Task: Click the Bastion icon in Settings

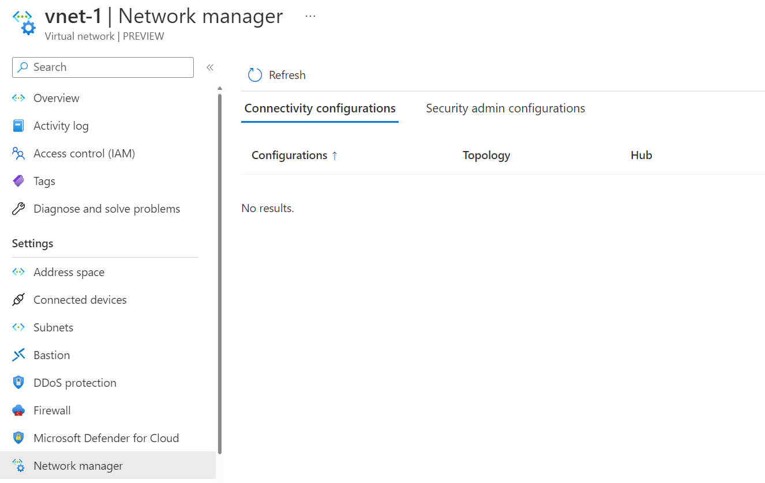Action: (18, 355)
